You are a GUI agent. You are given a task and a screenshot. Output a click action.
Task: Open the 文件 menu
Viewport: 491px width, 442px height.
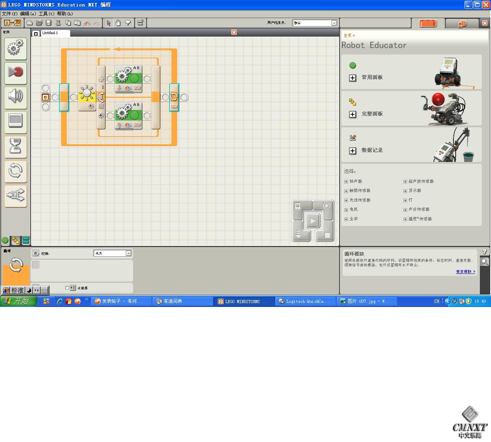point(10,13)
